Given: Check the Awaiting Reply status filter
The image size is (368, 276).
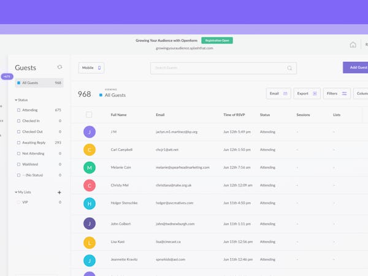Looking at the screenshot, I should pos(18,143).
